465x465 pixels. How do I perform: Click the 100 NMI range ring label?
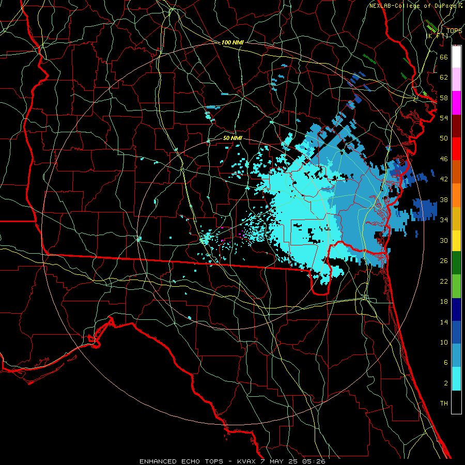coord(233,42)
